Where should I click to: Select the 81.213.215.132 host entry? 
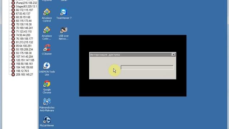[24, 42]
